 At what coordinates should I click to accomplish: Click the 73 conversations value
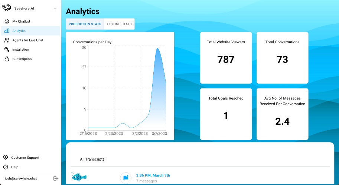[282, 60]
